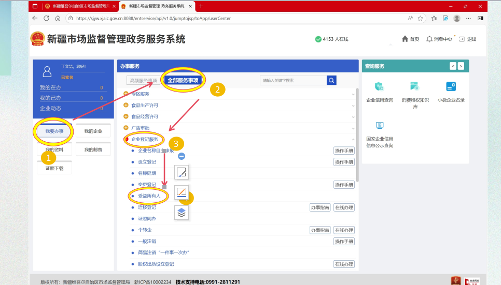
Task: Click the floating pen edit icon
Action: click(x=182, y=172)
